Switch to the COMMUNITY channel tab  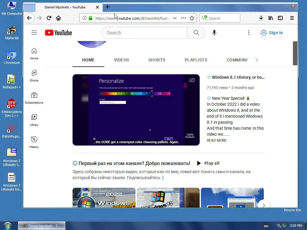(237, 60)
